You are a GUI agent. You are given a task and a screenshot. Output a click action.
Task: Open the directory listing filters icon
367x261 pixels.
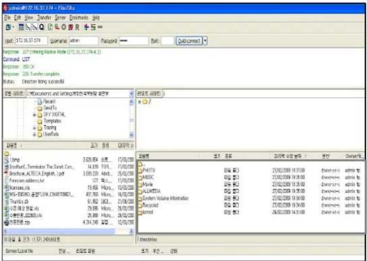[86, 27]
